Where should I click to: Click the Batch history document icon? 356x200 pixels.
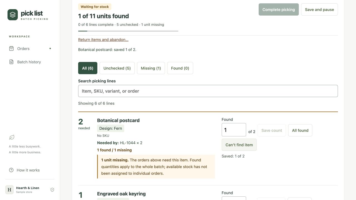11,62
